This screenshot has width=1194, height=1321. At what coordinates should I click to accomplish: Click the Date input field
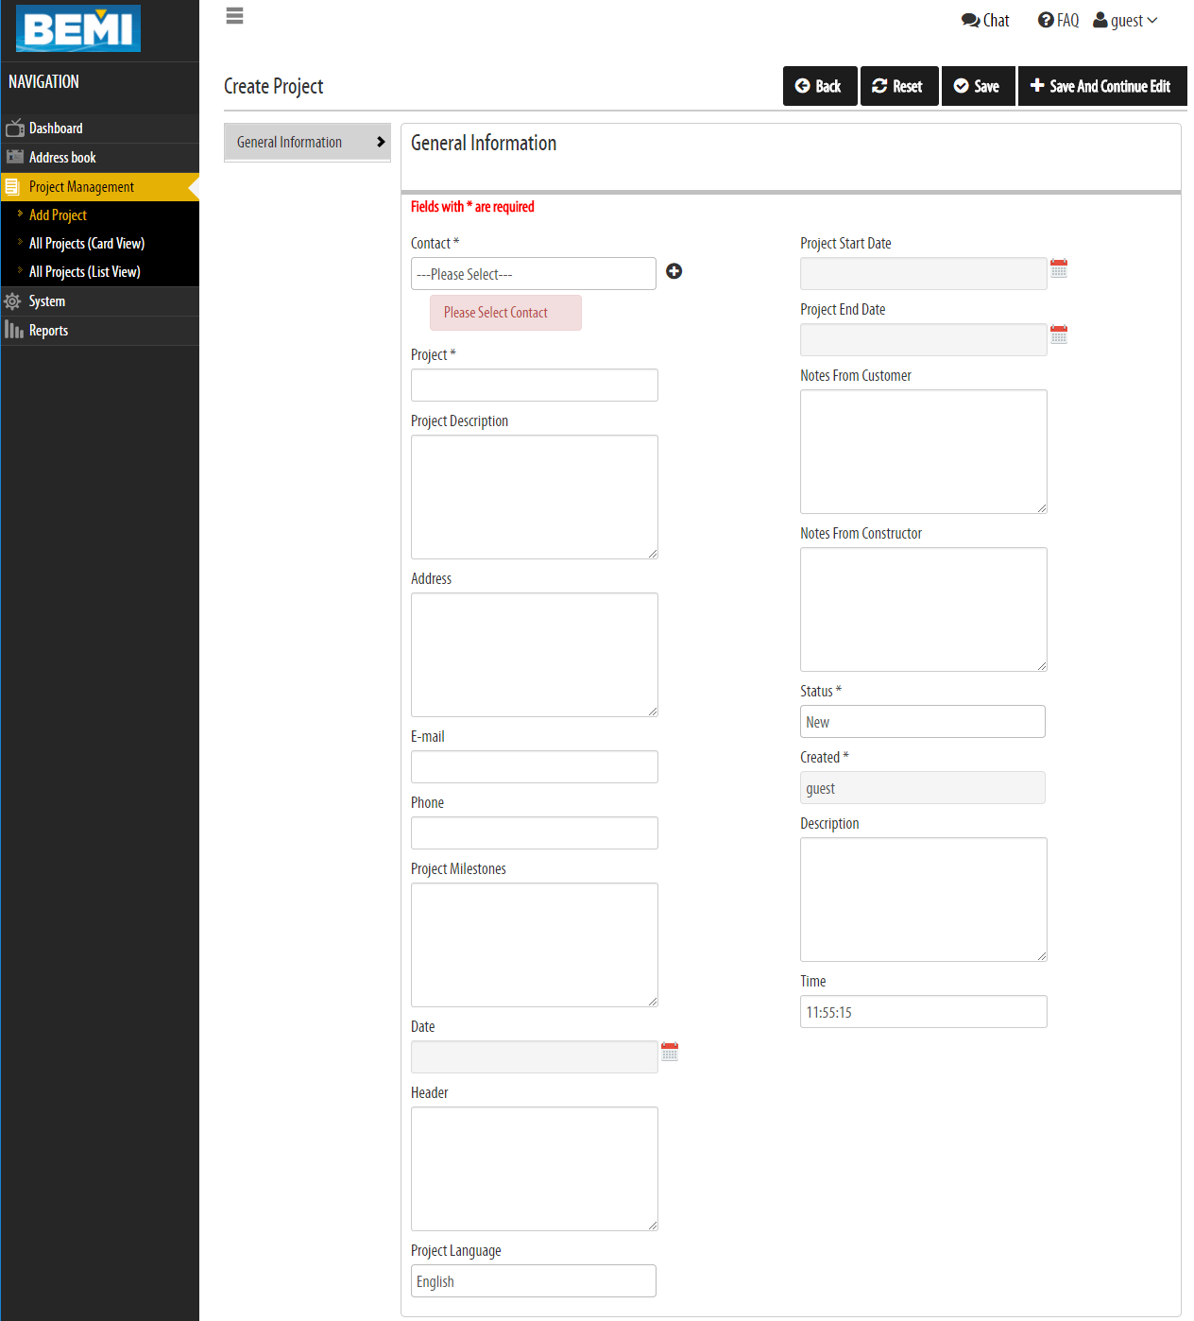[535, 1056]
